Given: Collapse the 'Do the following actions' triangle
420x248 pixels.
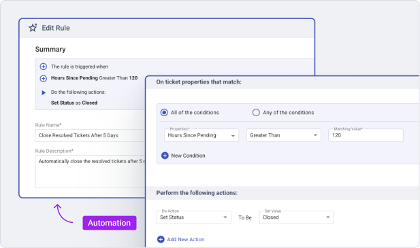Looking at the screenshot, I should click(44, 92).
